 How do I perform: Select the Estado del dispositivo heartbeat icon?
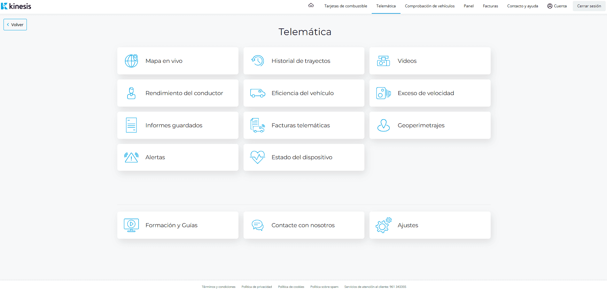(257, 157)
